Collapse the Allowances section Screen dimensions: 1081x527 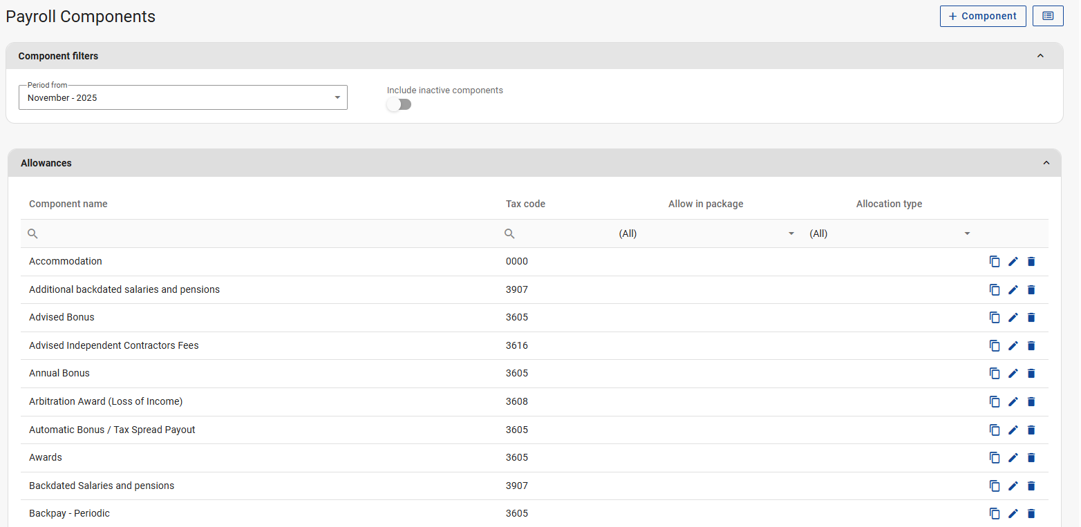click(1046, 163)
